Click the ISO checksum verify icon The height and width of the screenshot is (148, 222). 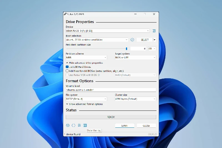click(132, 40)
